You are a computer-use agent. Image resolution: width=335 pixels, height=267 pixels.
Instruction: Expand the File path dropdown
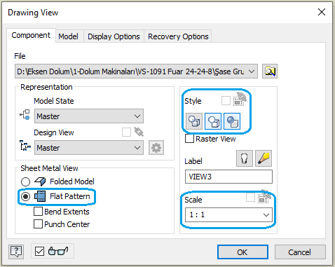coord(252,71)
